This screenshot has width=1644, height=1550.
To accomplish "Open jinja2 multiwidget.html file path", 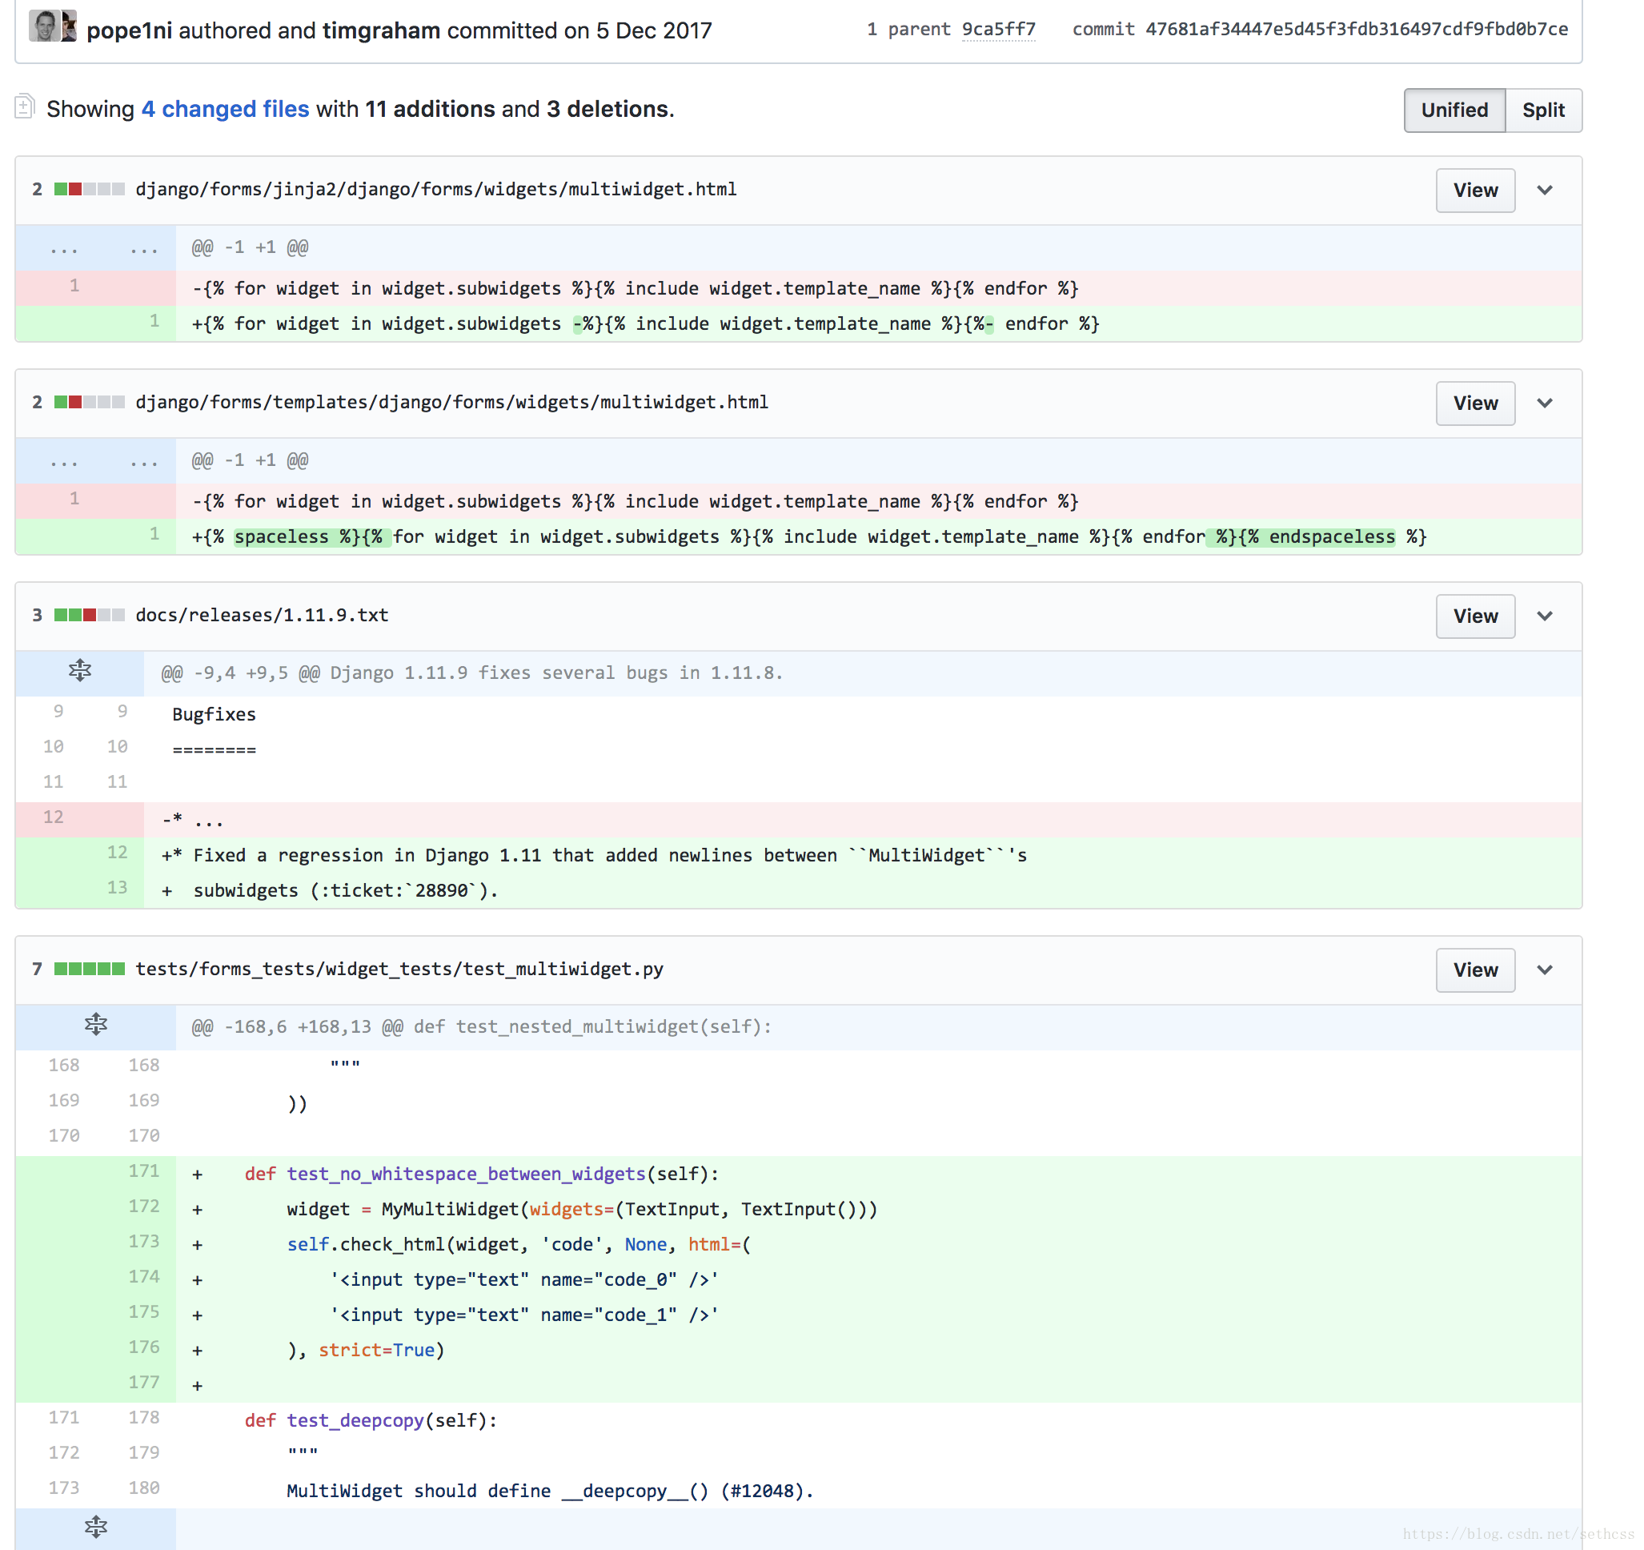I will click(435, 190).
